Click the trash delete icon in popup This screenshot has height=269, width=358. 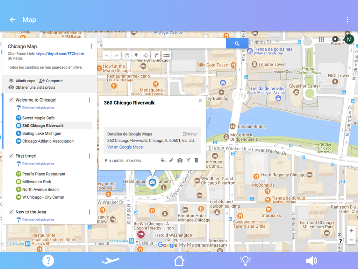(x=196, y=160)
